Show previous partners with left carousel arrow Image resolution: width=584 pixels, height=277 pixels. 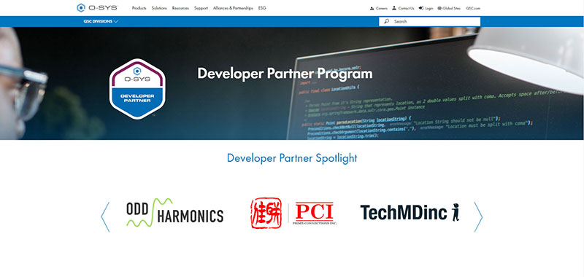[105, 217]
